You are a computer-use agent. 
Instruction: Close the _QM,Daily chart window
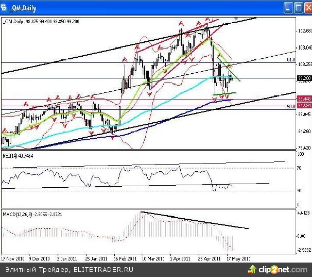pyautogui.click(x=306, y=8)
